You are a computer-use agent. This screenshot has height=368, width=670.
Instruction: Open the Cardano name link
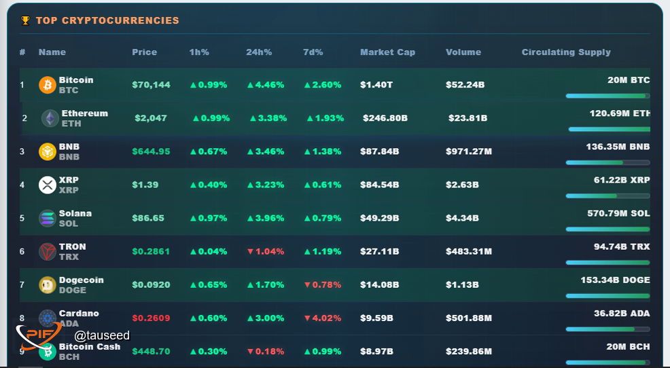click(x=79, y=313)
